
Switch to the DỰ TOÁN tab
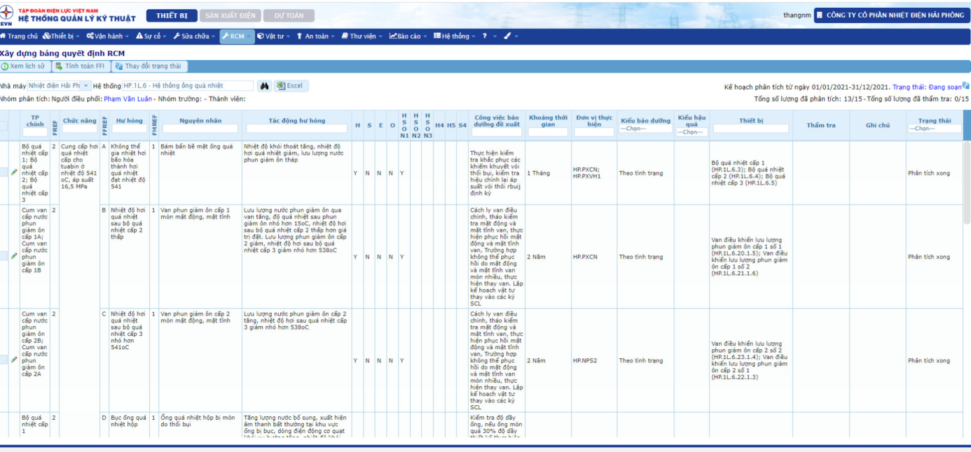[289, 15]
